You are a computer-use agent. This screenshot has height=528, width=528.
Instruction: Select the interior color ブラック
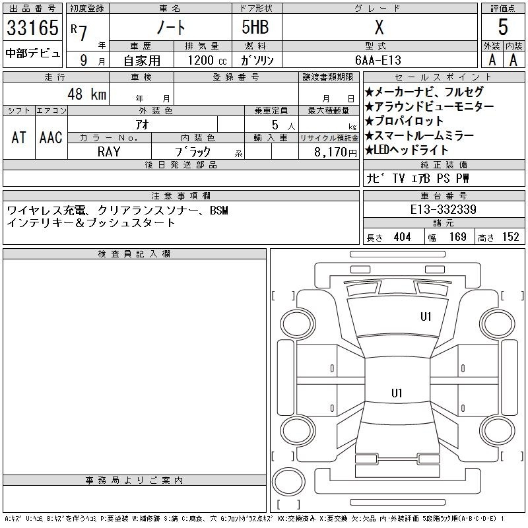[x=193, y=152]
